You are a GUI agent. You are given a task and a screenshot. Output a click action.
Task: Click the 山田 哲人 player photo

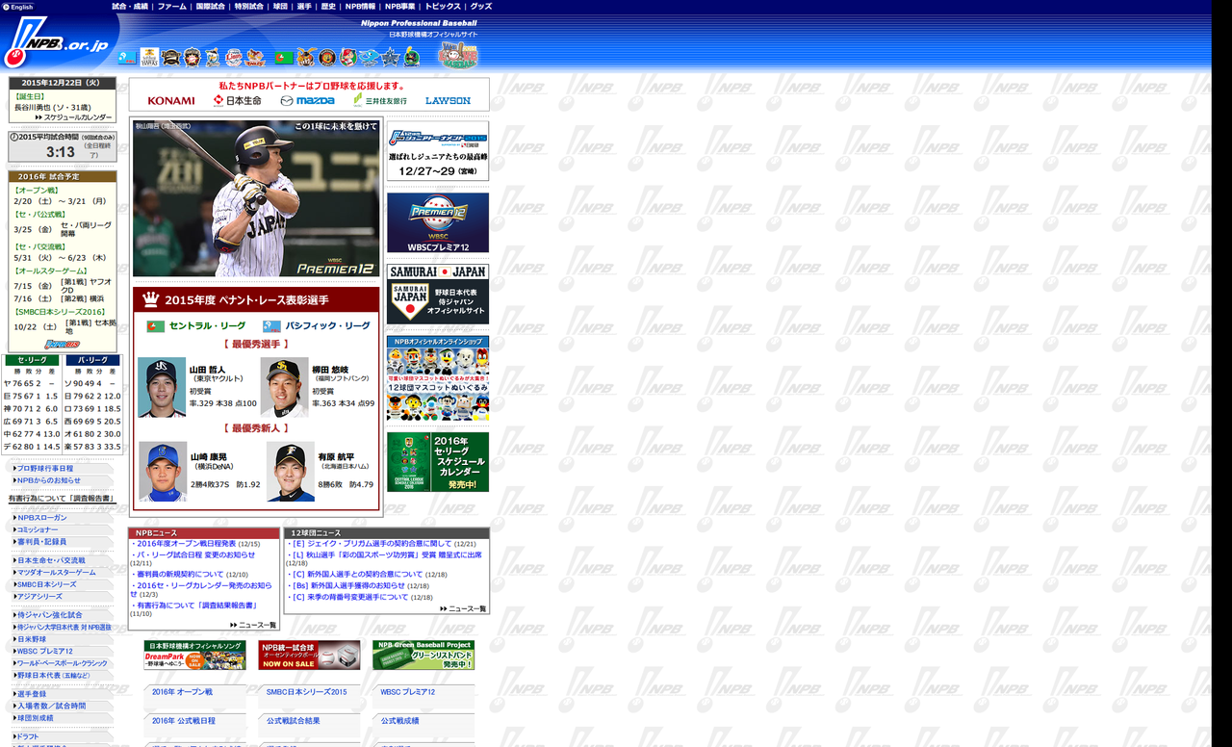coord(162,387)
